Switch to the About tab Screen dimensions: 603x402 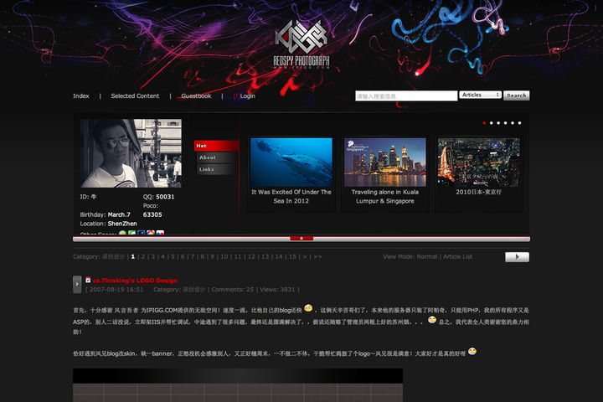click(x=217, y=157)
